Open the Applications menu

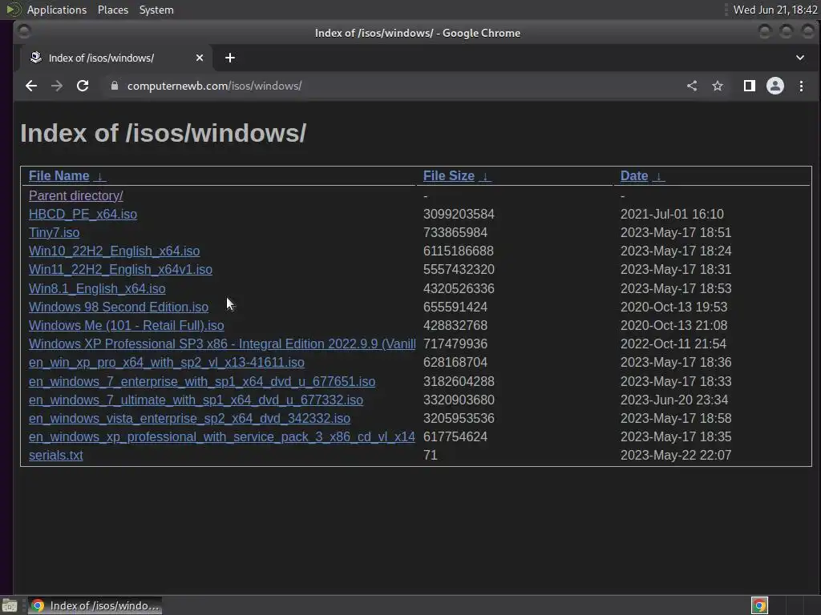tap(57, 10)
